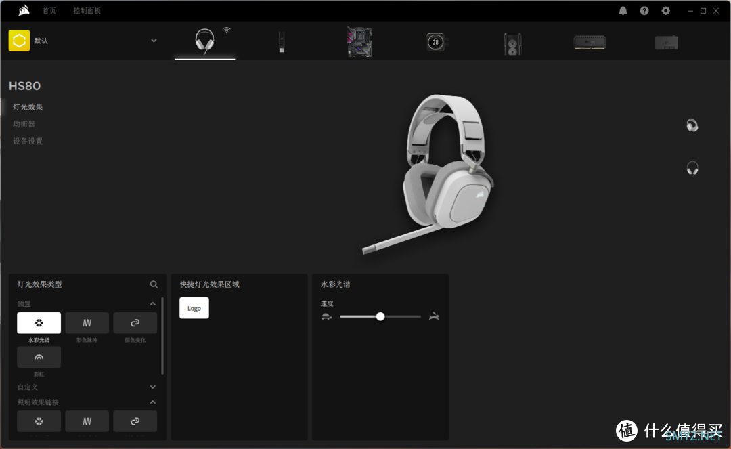Click the yellow 默认 profile icon
Screen dimensions: 731x449
(x=19, y=41)
